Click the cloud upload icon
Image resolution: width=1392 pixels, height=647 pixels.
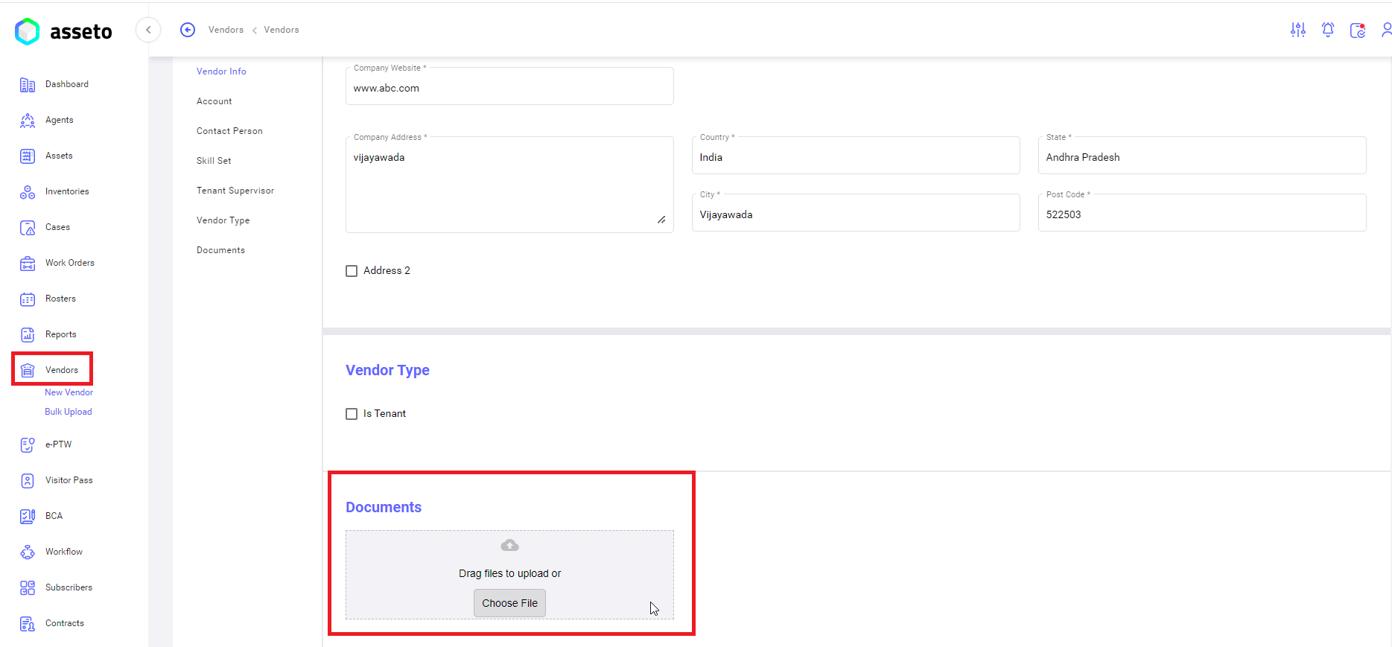point(509,546)
